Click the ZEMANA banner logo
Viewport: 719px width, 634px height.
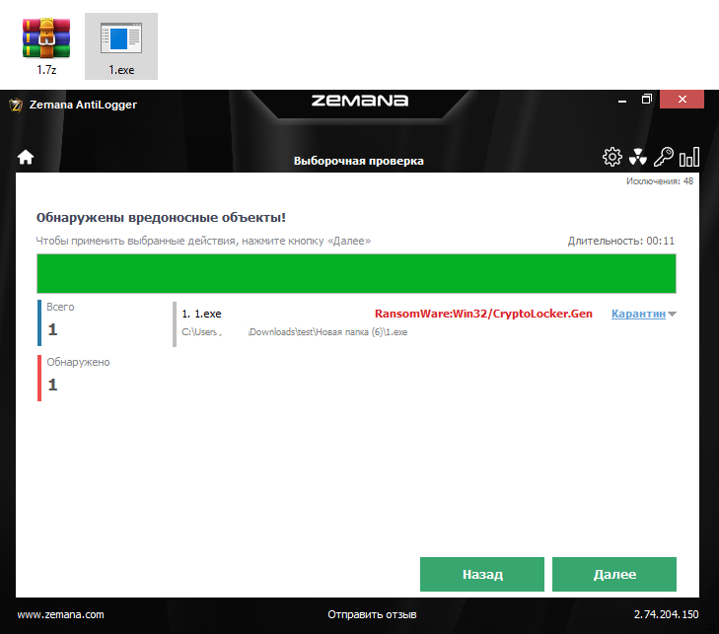click(x=360, y=101)
